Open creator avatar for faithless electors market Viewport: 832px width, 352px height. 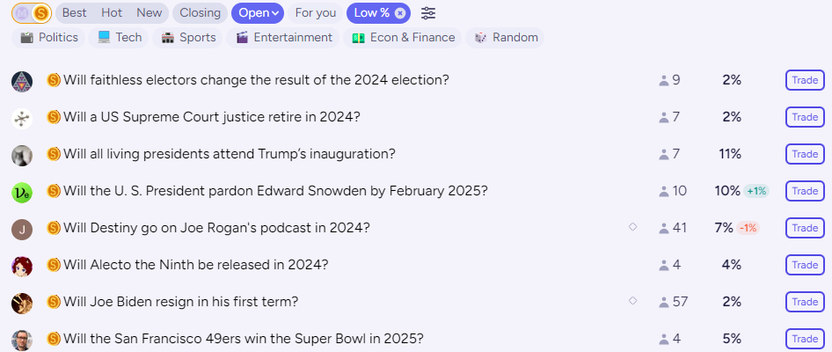pos(22,81)
